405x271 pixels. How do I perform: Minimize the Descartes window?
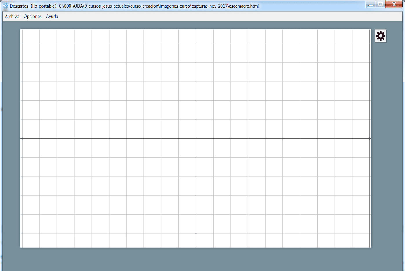click(x=371, y=4)
